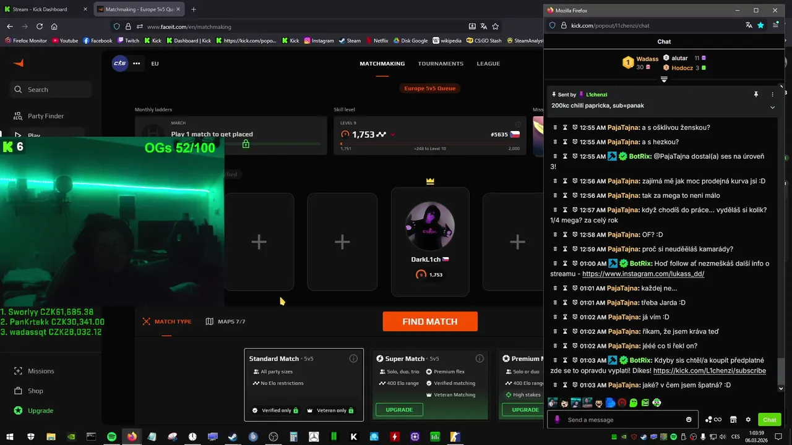Screen dimensions: 792x445
Task: Click the volume icon in system tray
Action: click(x=724, y=436)
